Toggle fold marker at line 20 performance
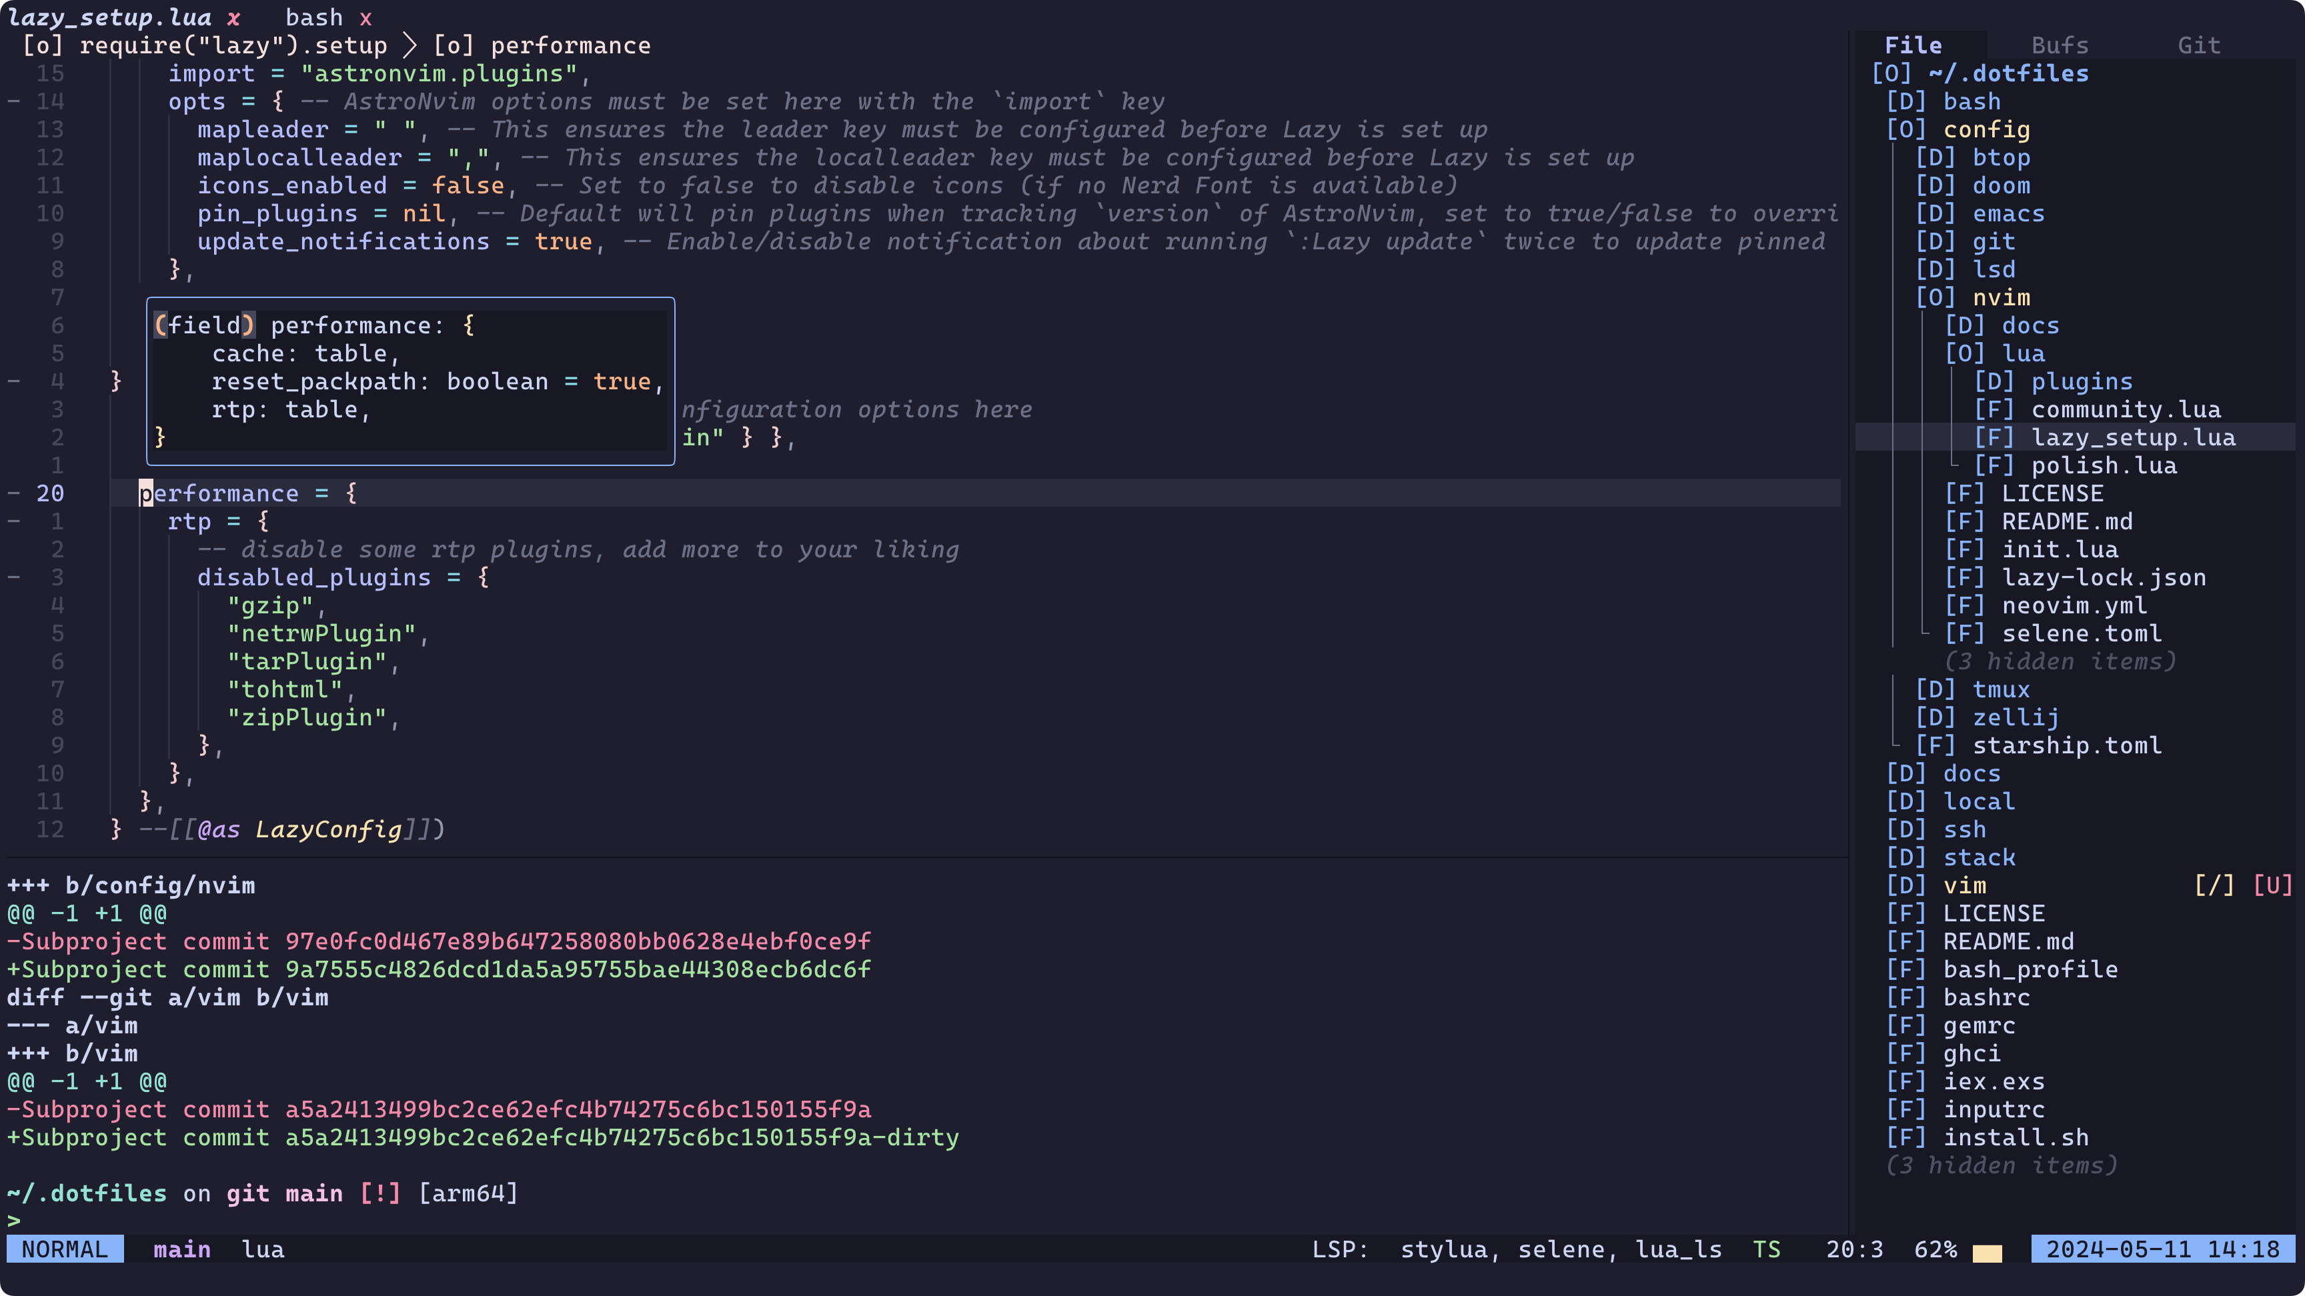Viewport: 2305px width, 1296px height. tap(14, 494)
